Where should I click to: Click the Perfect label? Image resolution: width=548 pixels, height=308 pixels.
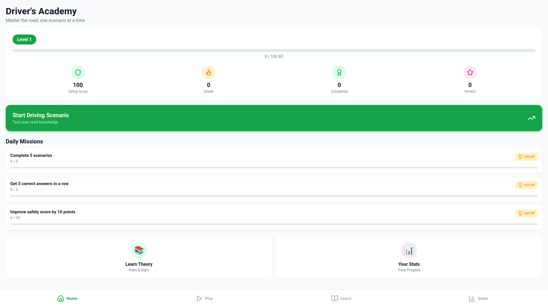click(x=470, y=92)
